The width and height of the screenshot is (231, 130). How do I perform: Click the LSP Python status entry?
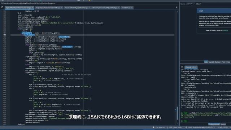(174, 127)
